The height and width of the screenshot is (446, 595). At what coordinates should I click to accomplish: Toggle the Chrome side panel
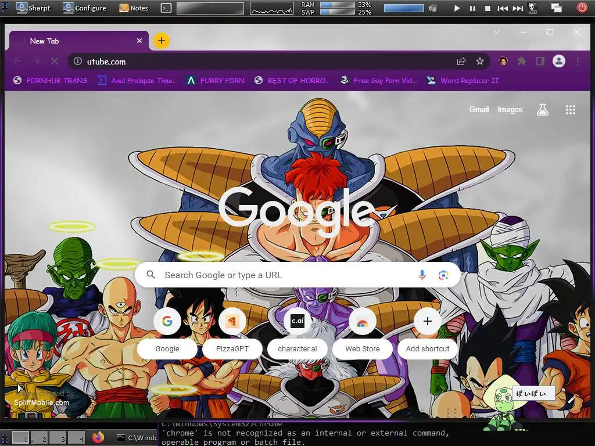click(x=540, y=61)
